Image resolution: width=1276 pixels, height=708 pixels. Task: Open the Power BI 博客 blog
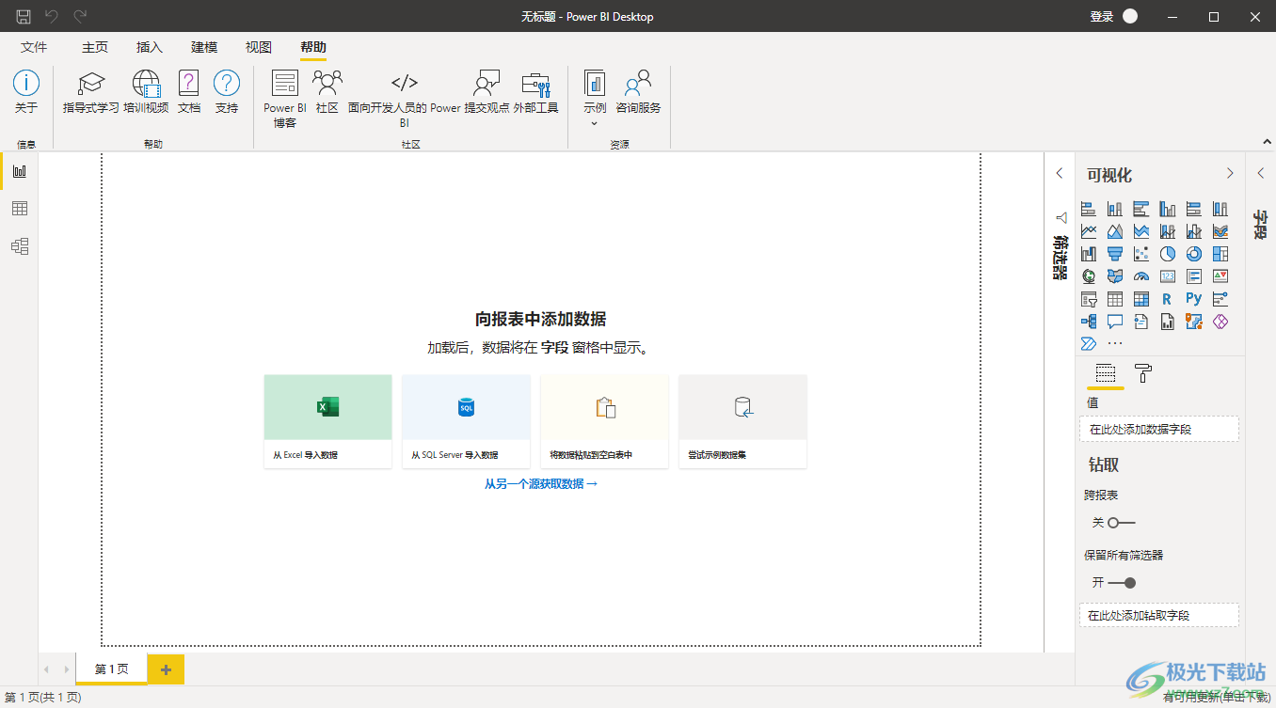point(285,99)
